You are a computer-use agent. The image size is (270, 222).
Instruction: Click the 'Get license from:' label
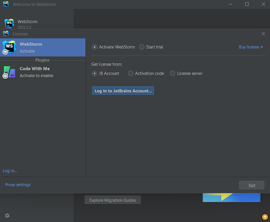(107, 64)
